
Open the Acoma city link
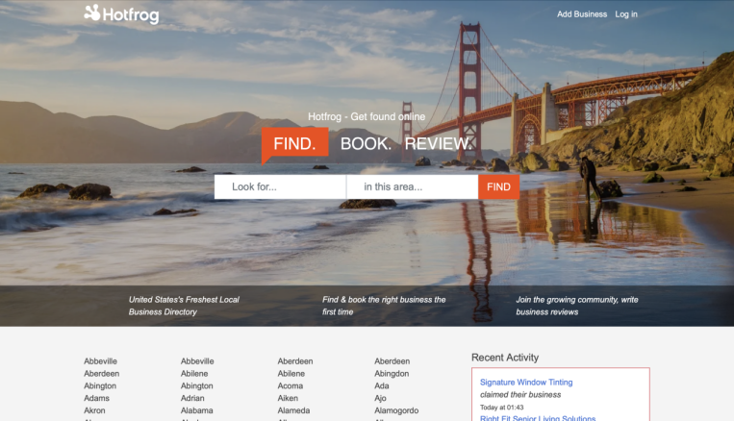(x=291, y=386)
